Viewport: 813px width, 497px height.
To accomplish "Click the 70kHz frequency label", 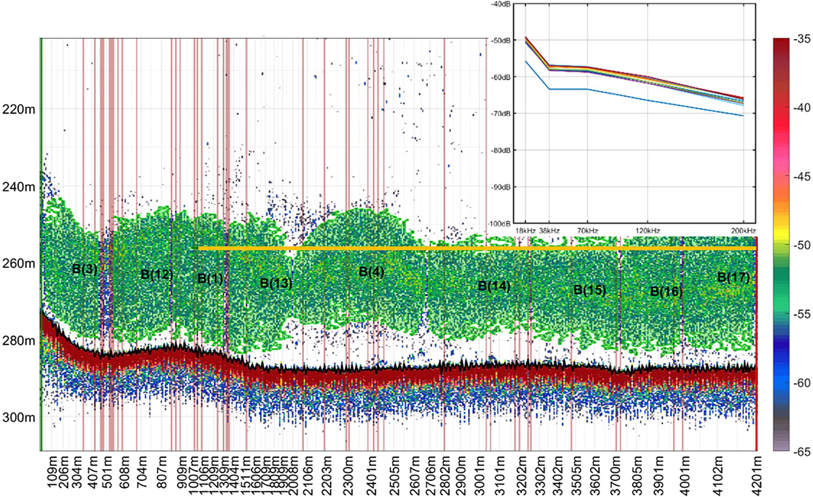I will pyautogui.click(x=588, y=231).
